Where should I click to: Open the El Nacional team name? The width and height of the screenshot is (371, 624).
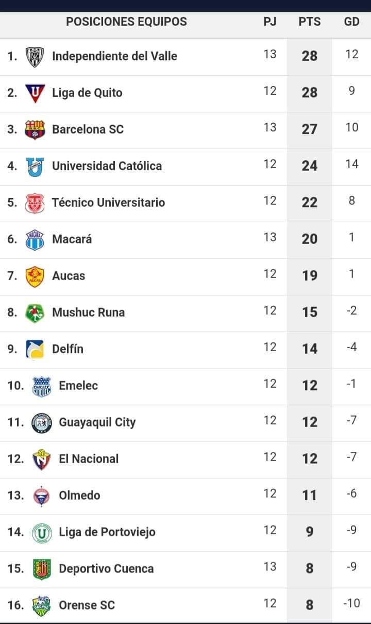(89, 459)
